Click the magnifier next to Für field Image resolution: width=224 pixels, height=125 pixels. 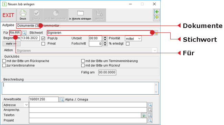click(24, 33)
